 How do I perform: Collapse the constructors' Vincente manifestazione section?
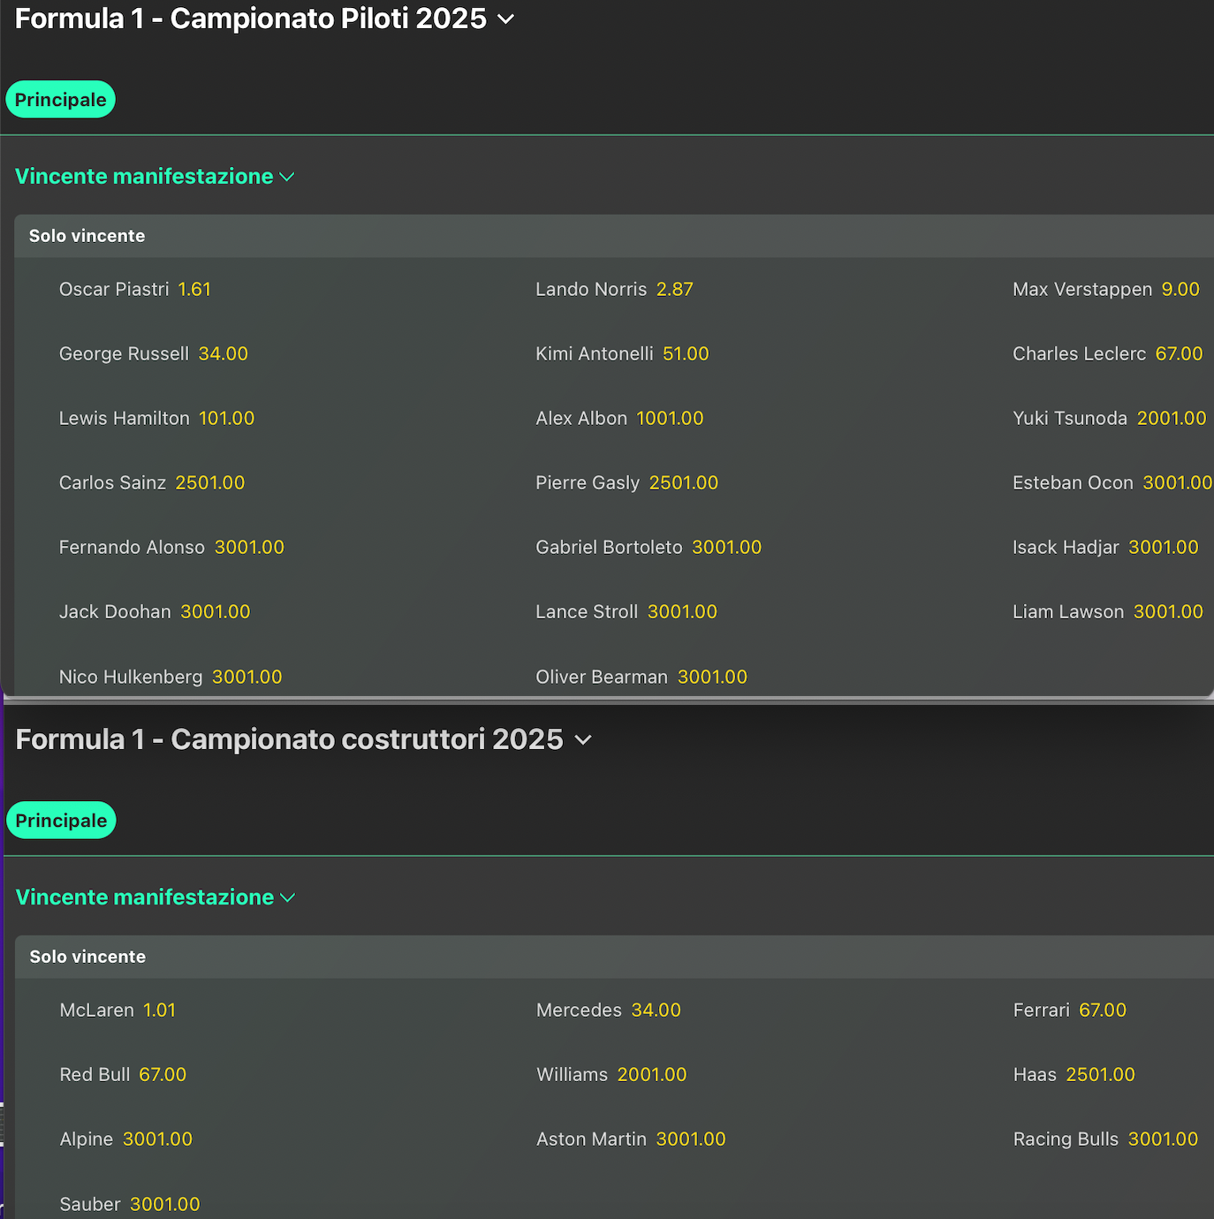[x=287, y=897]
